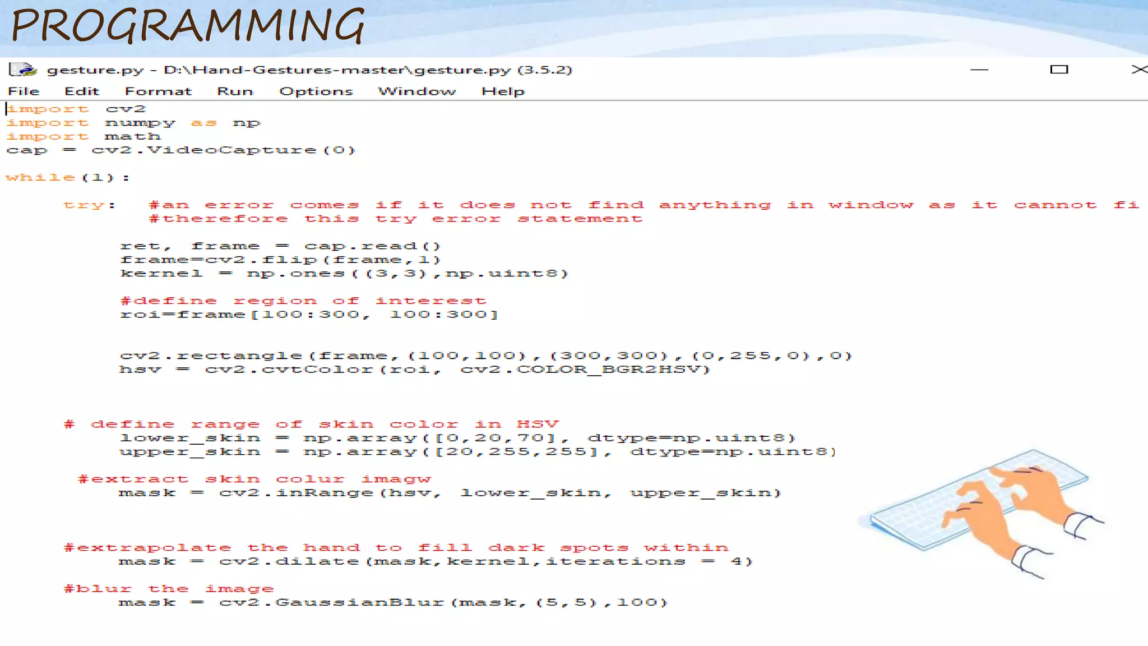Minimize the gesture.py window
The width and height of the screenshot is (1148, 646).
979,70
